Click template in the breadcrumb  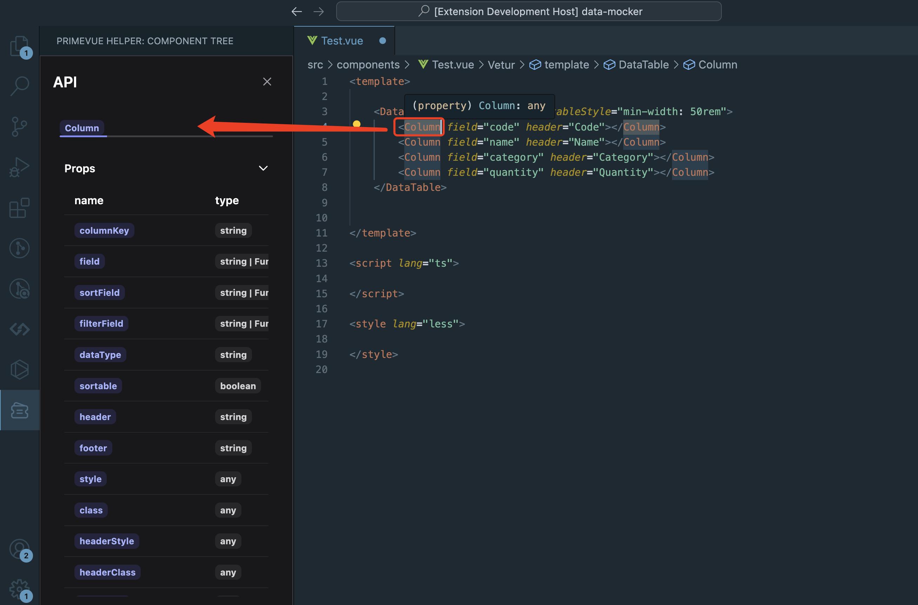pyautogui.click(x=566, y=65)
